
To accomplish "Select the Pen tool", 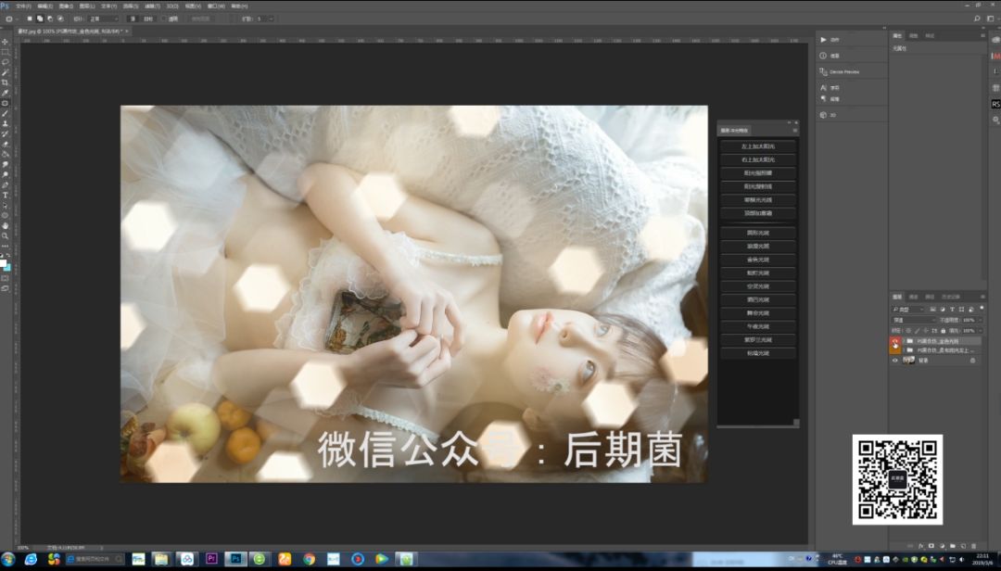I will 6,184.
